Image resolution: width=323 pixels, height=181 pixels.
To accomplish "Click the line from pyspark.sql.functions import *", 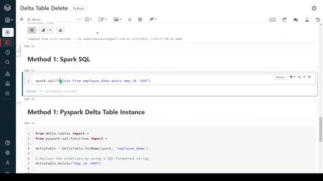I will click(x=71, y=139).
